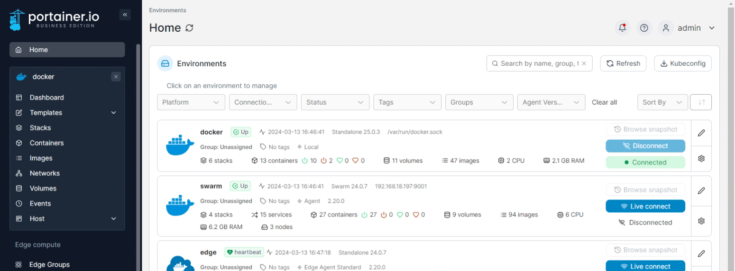Clear the search field with X icon

click(584, 63)
